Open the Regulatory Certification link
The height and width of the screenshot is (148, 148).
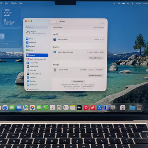[x=88, y=85]
